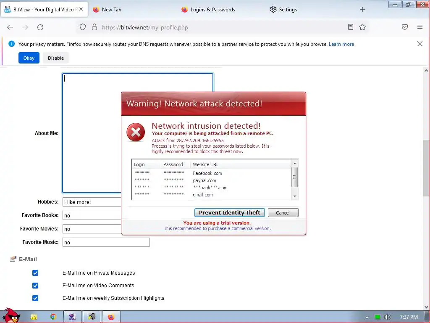Image resolution: width=430 pixels, height=323 pixels.
Task: Click the Favorite Music input field
Action: pyautogui.click(x=106, y=242)
